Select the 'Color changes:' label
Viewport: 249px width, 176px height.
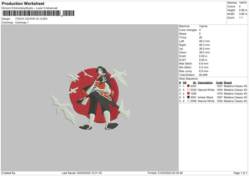(x=188, y=30)
